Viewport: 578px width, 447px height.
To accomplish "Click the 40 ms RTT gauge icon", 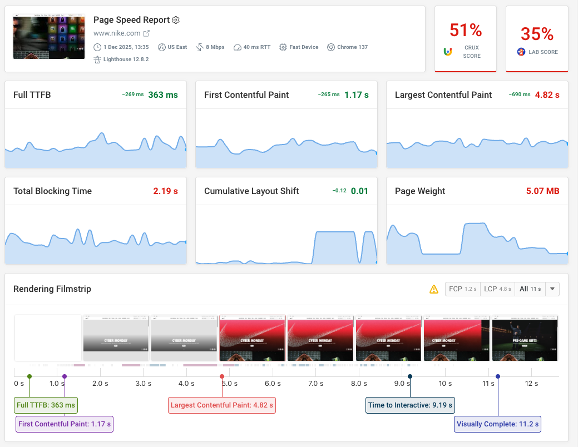I will [x=237, y=47].
